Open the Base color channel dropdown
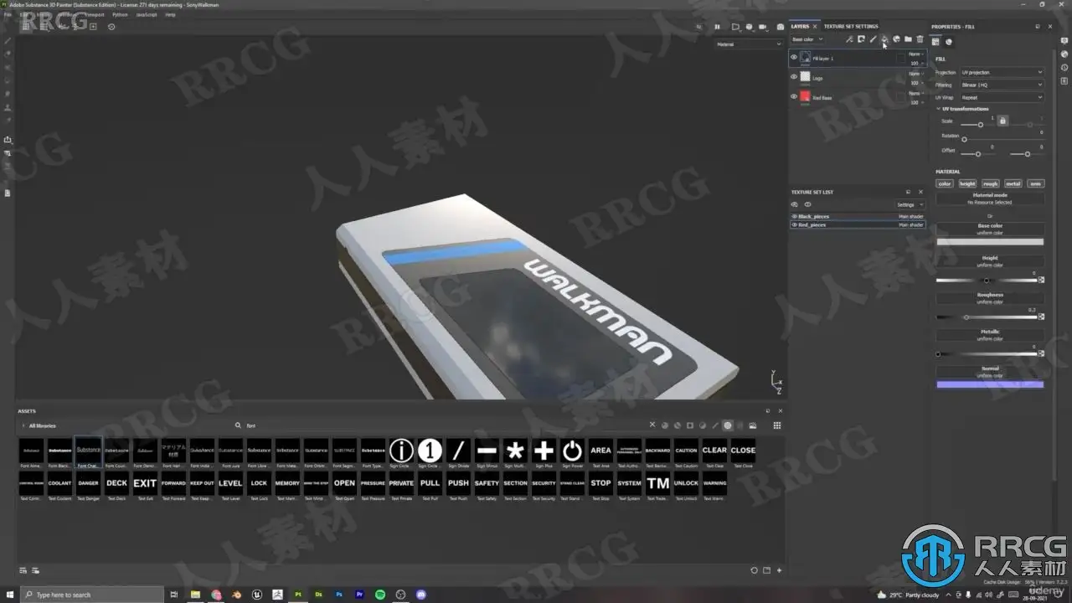Viewport: 1072px width, 603px height. click(x=808, y=39)
